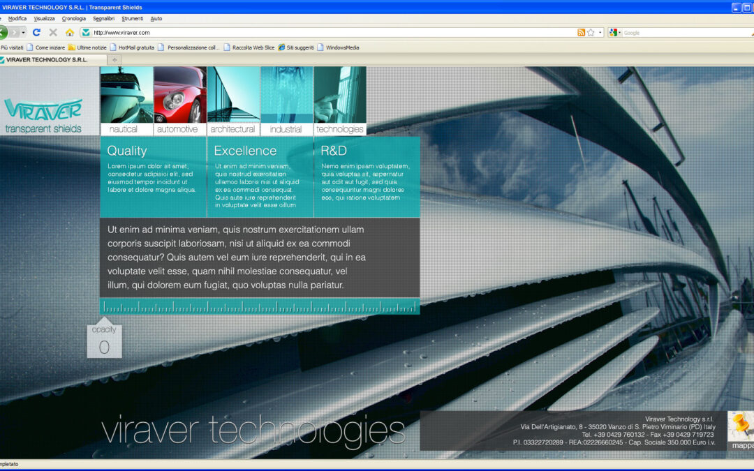
Task: Open a new tab with the plus button
Action: [x=114, y=60]
